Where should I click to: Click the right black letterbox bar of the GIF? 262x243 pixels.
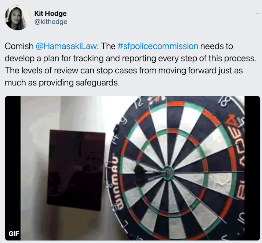tap(252, 168)
